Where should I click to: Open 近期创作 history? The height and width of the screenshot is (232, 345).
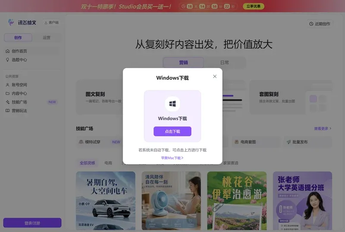tap(320, 24)
